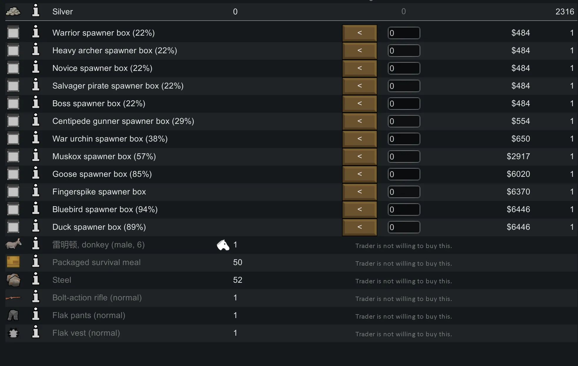Viewport: 578px width, 366px height.
Task: Click the Goose spawner box icon
Action: [13, 174]
